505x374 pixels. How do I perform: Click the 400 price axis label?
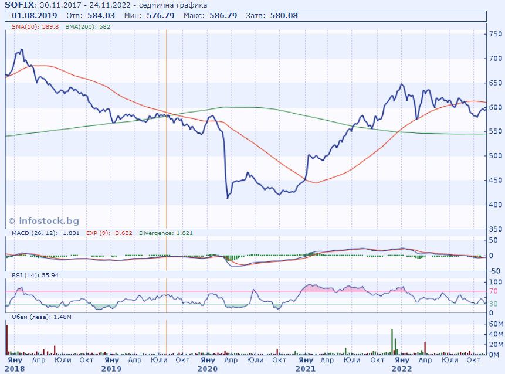coord(496,205)
